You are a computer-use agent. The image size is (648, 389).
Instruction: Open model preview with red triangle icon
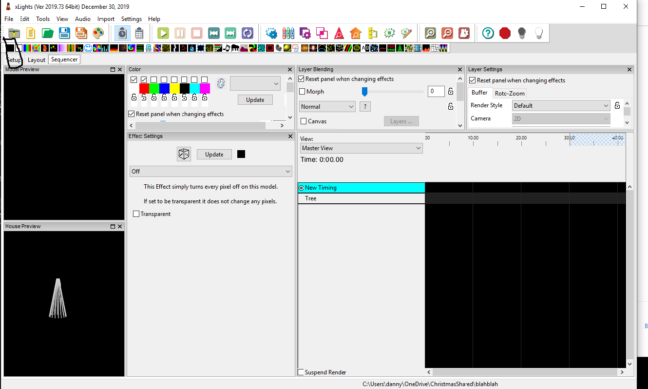339,33
